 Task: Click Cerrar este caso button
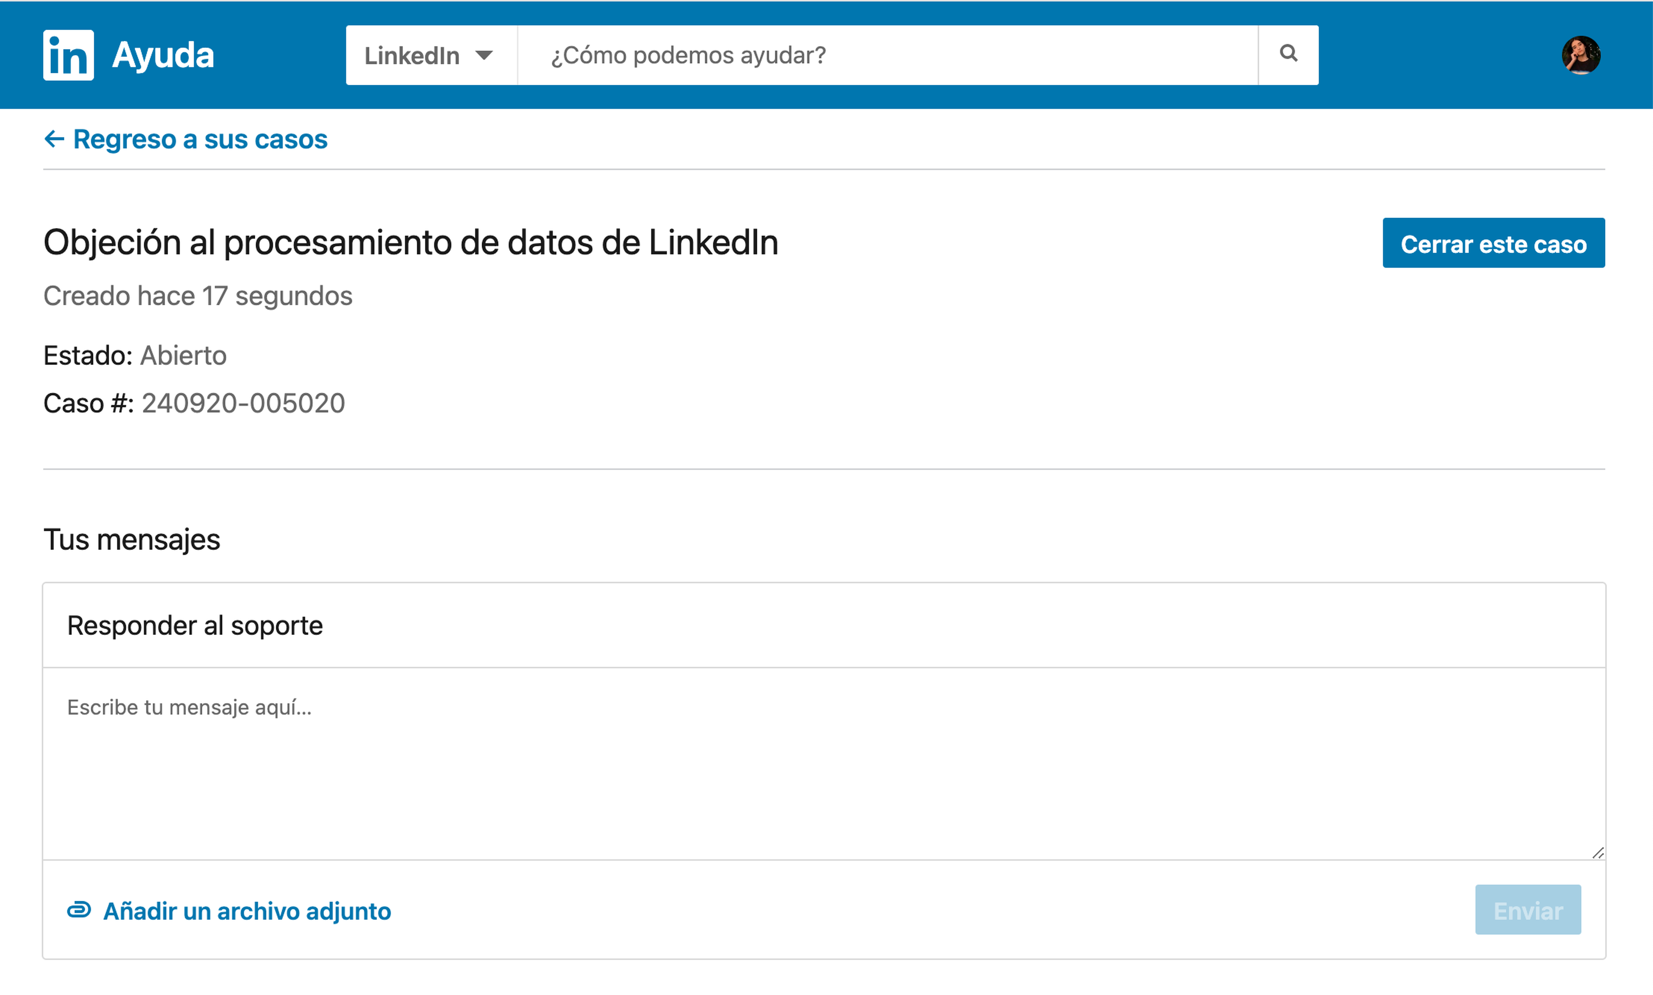coord(1493,243)
